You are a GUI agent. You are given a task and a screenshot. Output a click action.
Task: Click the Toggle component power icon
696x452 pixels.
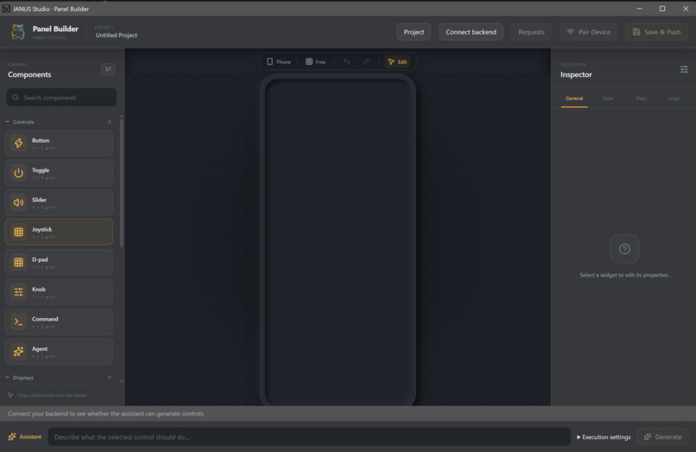click(x=18, y=173)
